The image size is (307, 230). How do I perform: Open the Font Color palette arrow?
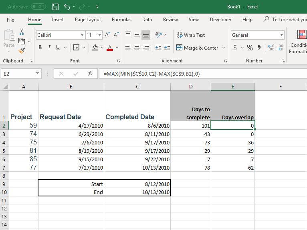[117, 48]
